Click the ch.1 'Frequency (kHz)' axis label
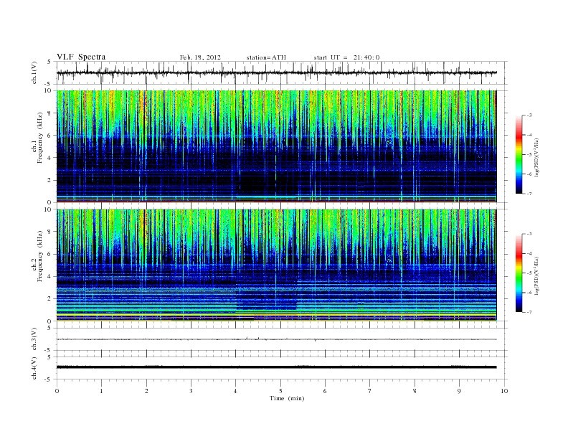The image size is (568, 439). [40, 138]
